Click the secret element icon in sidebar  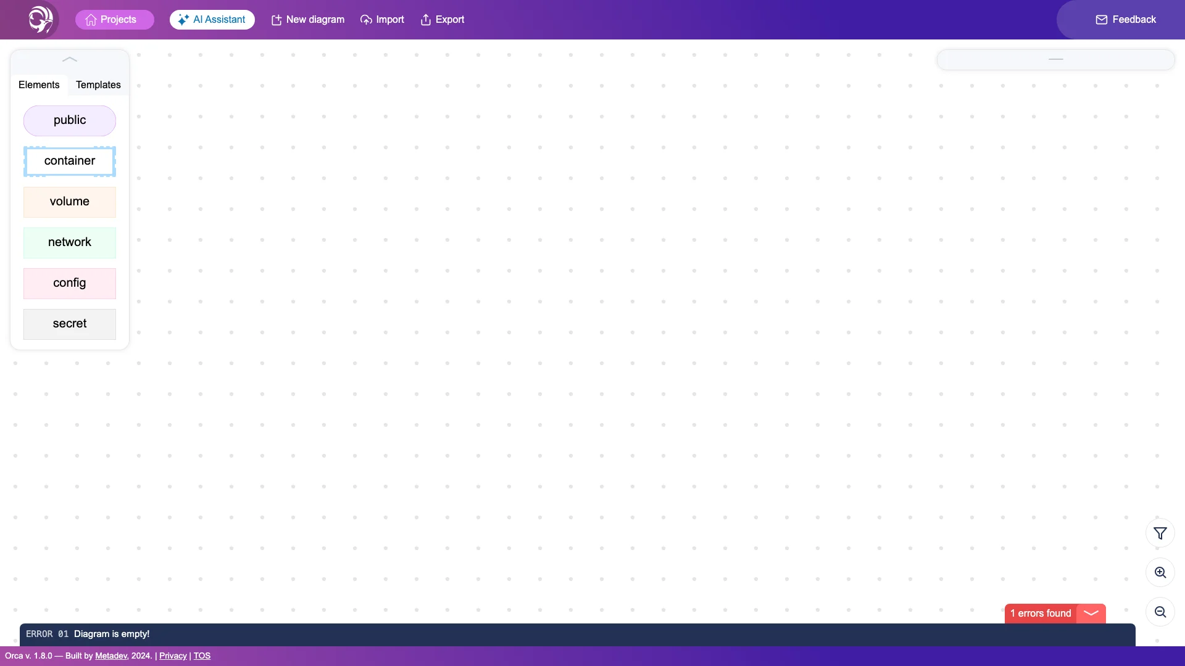point(69,323)
